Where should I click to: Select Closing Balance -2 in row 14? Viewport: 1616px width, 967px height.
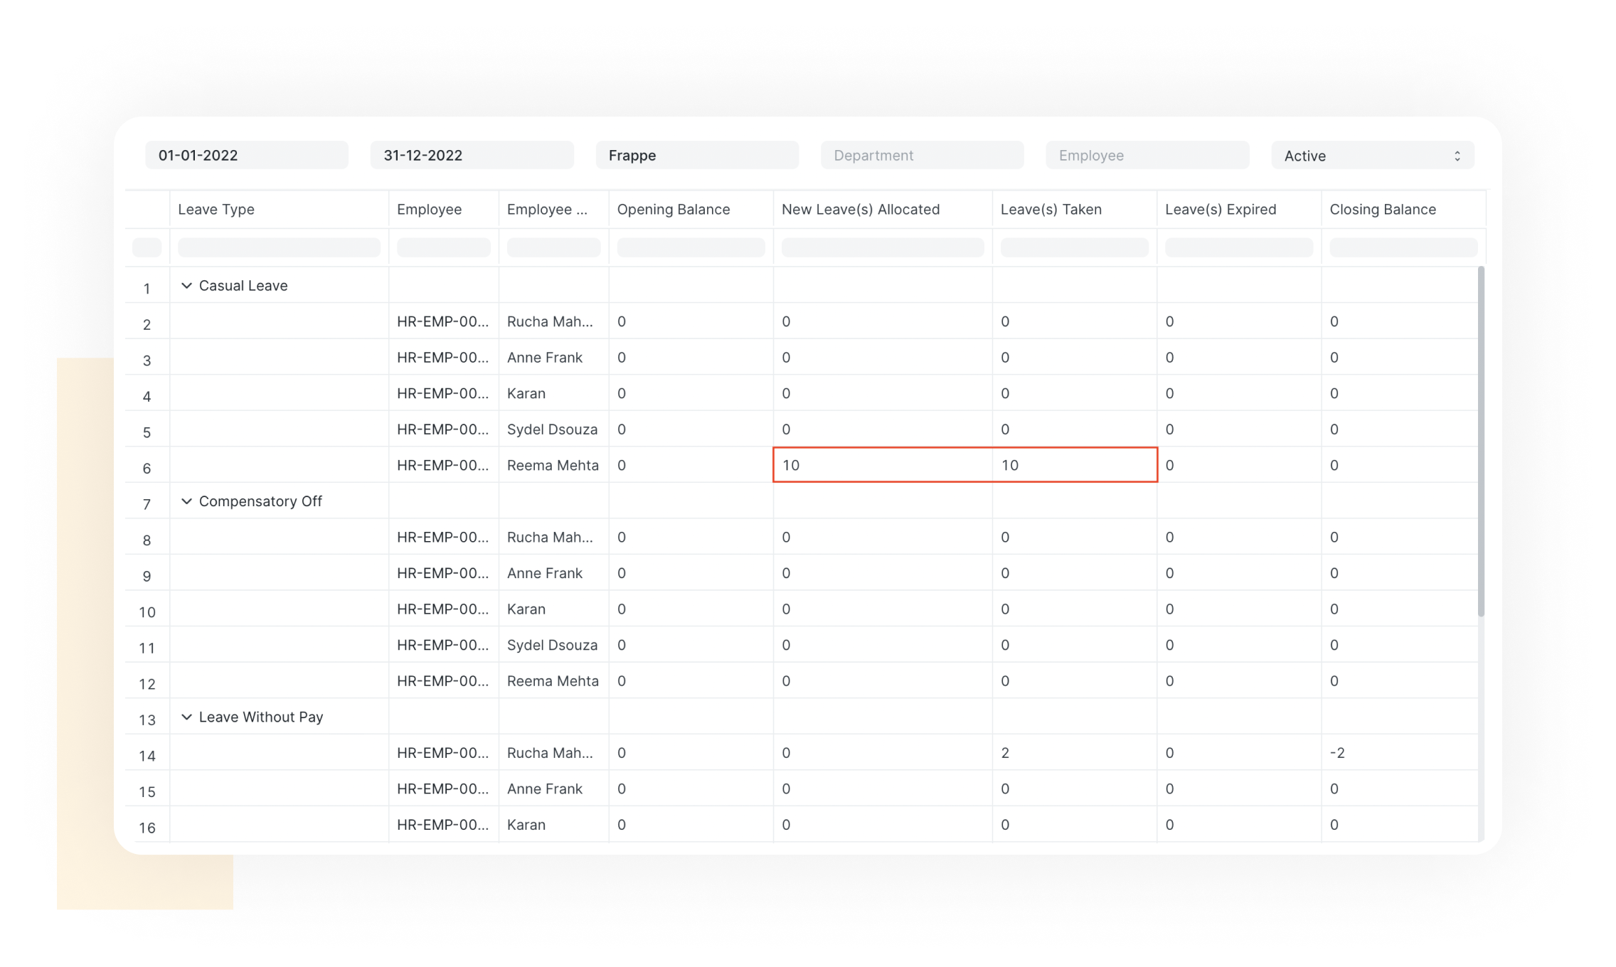coord(1400,753)
